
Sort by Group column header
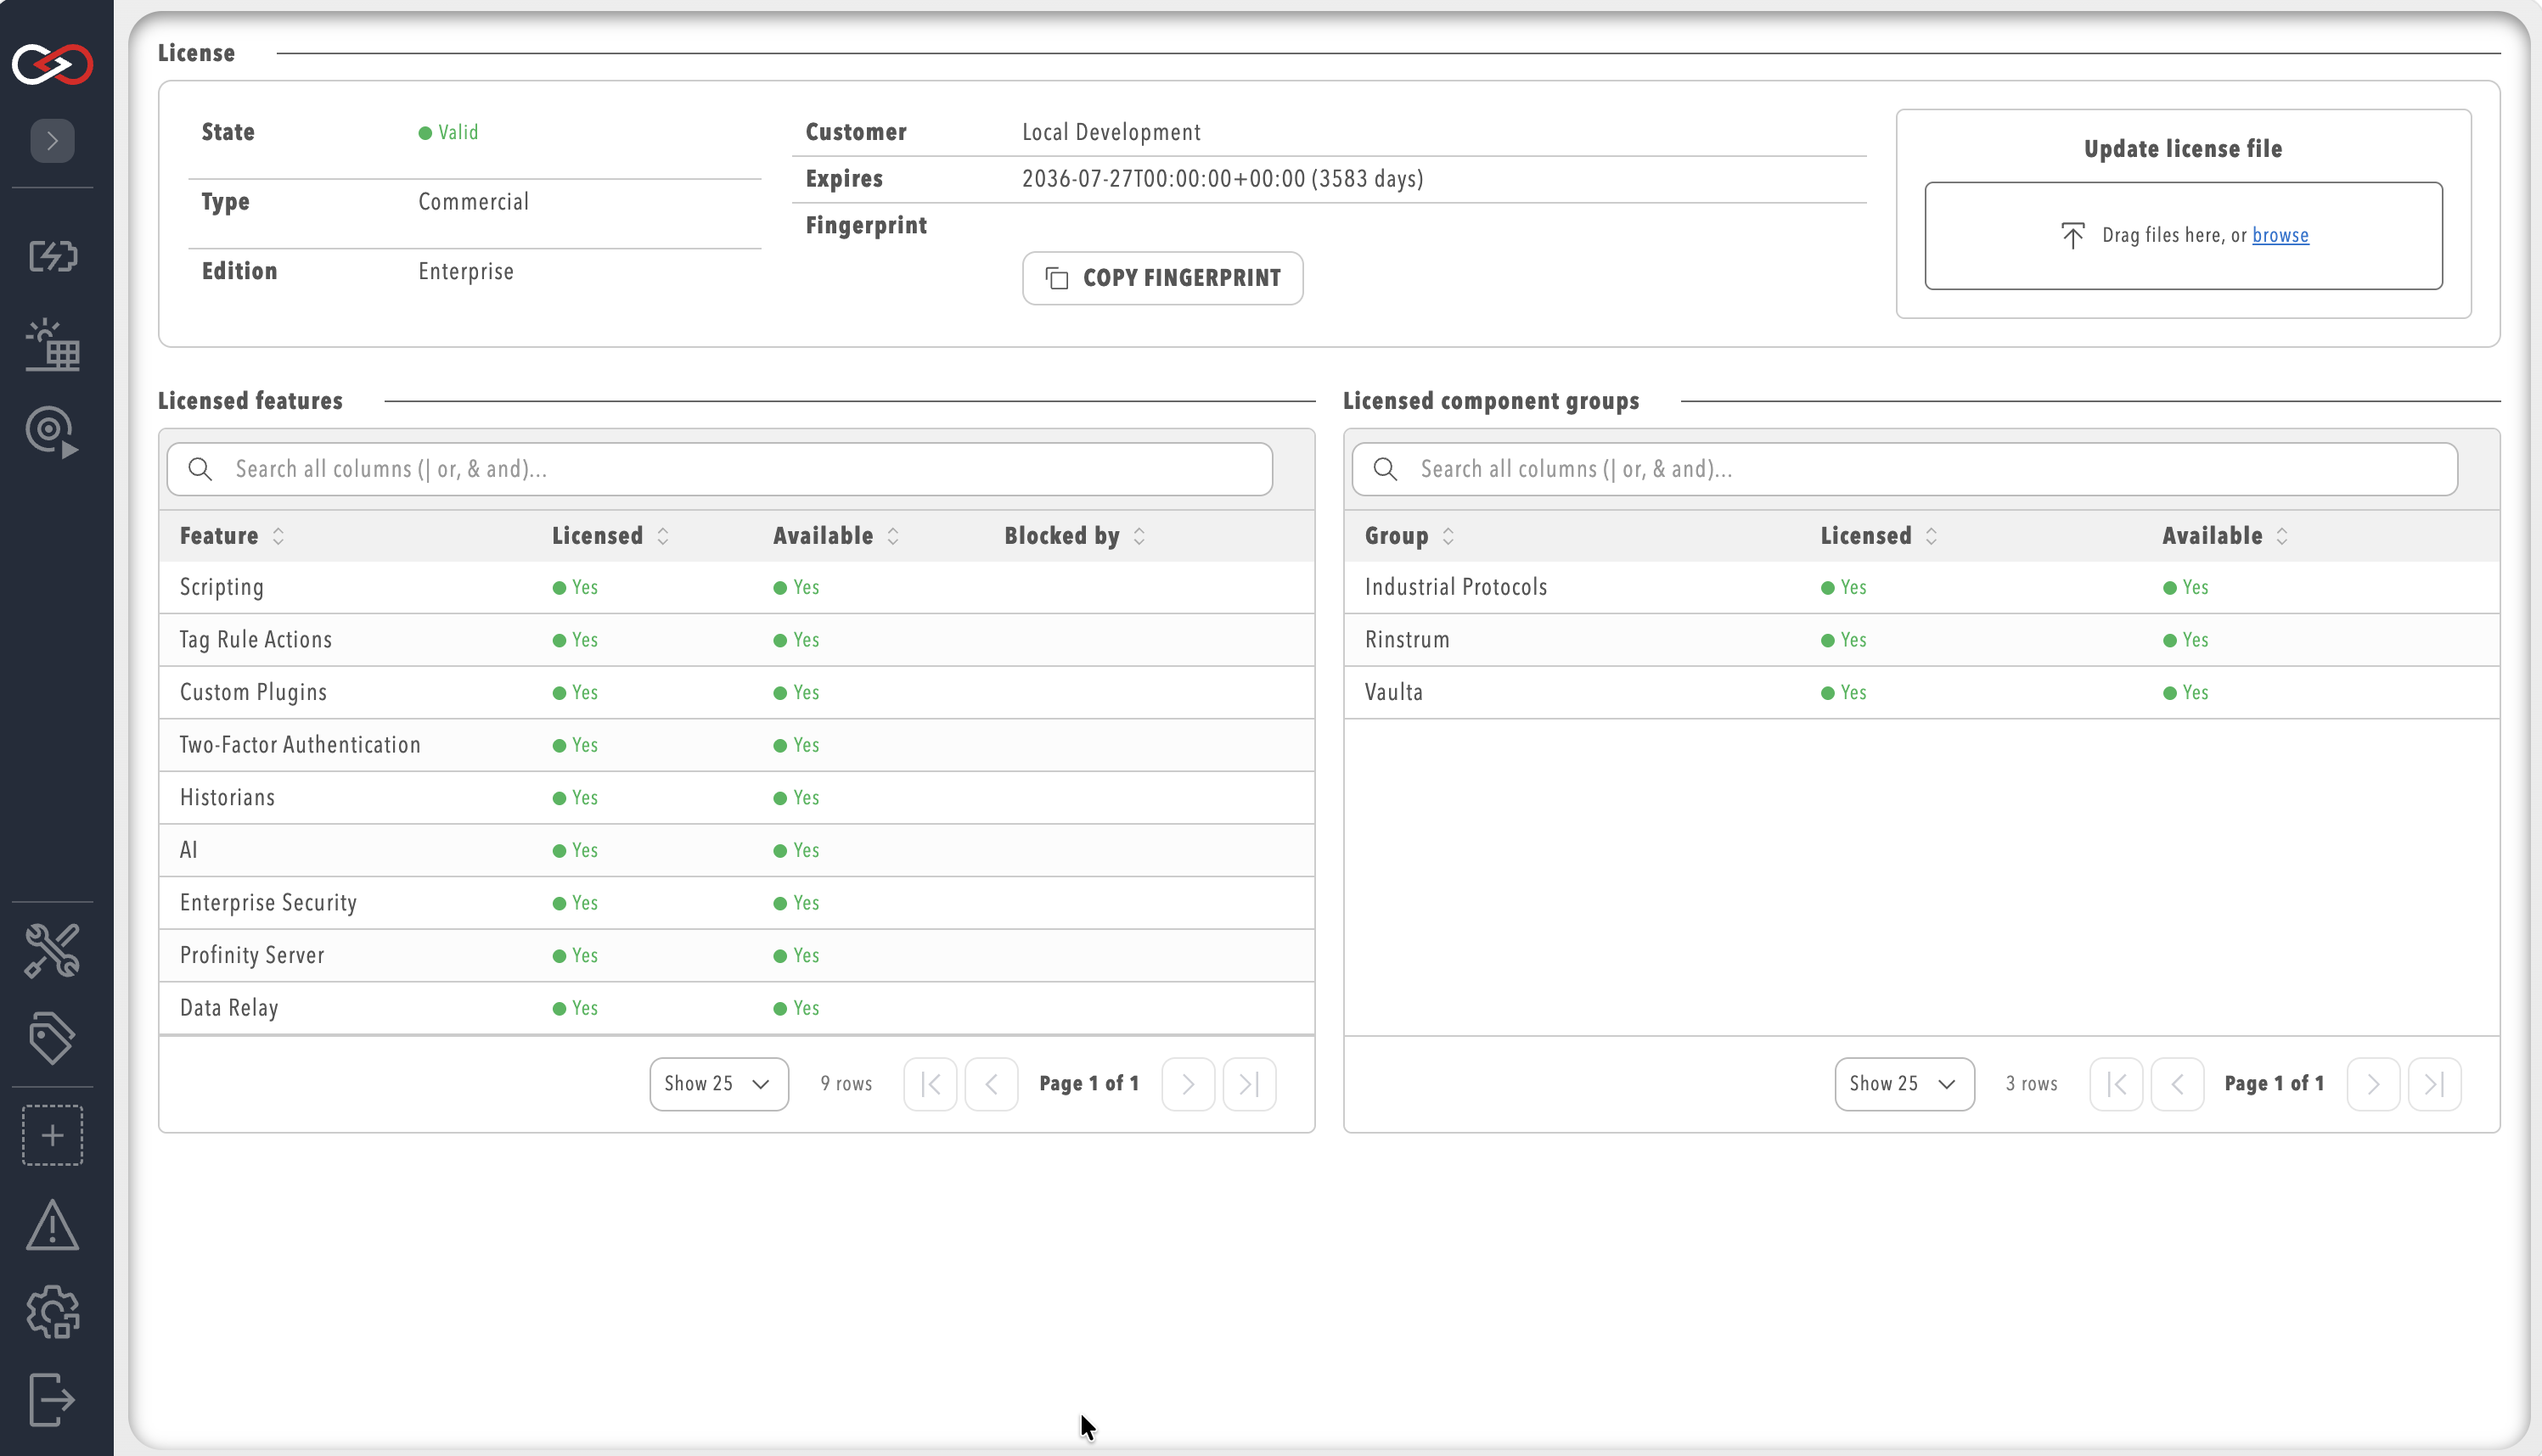point(1409,536)
